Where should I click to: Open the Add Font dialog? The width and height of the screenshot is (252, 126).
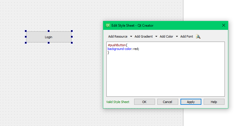pos(186,36)
